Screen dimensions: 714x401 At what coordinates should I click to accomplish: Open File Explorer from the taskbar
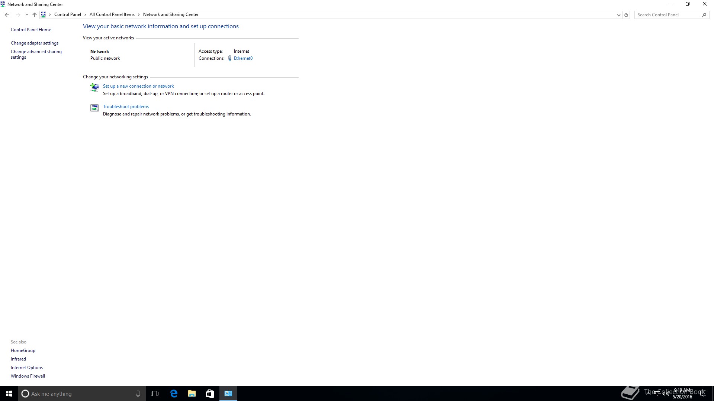(192, 394)
